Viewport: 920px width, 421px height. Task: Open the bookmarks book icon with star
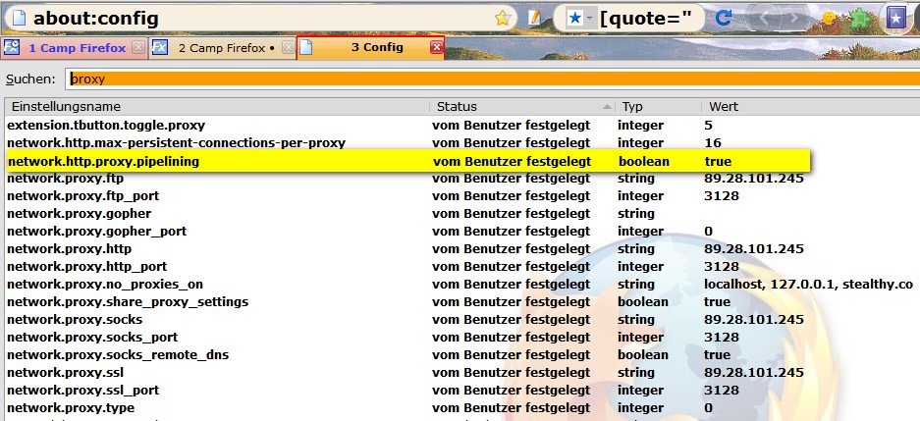(895, 19)
